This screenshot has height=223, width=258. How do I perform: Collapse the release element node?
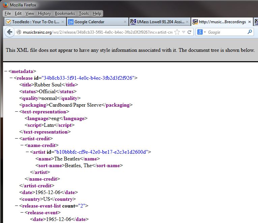[x=11, y=78]
